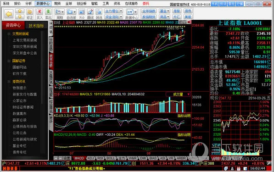Open the 筛选 stock screener icon

tap(99, 12)
